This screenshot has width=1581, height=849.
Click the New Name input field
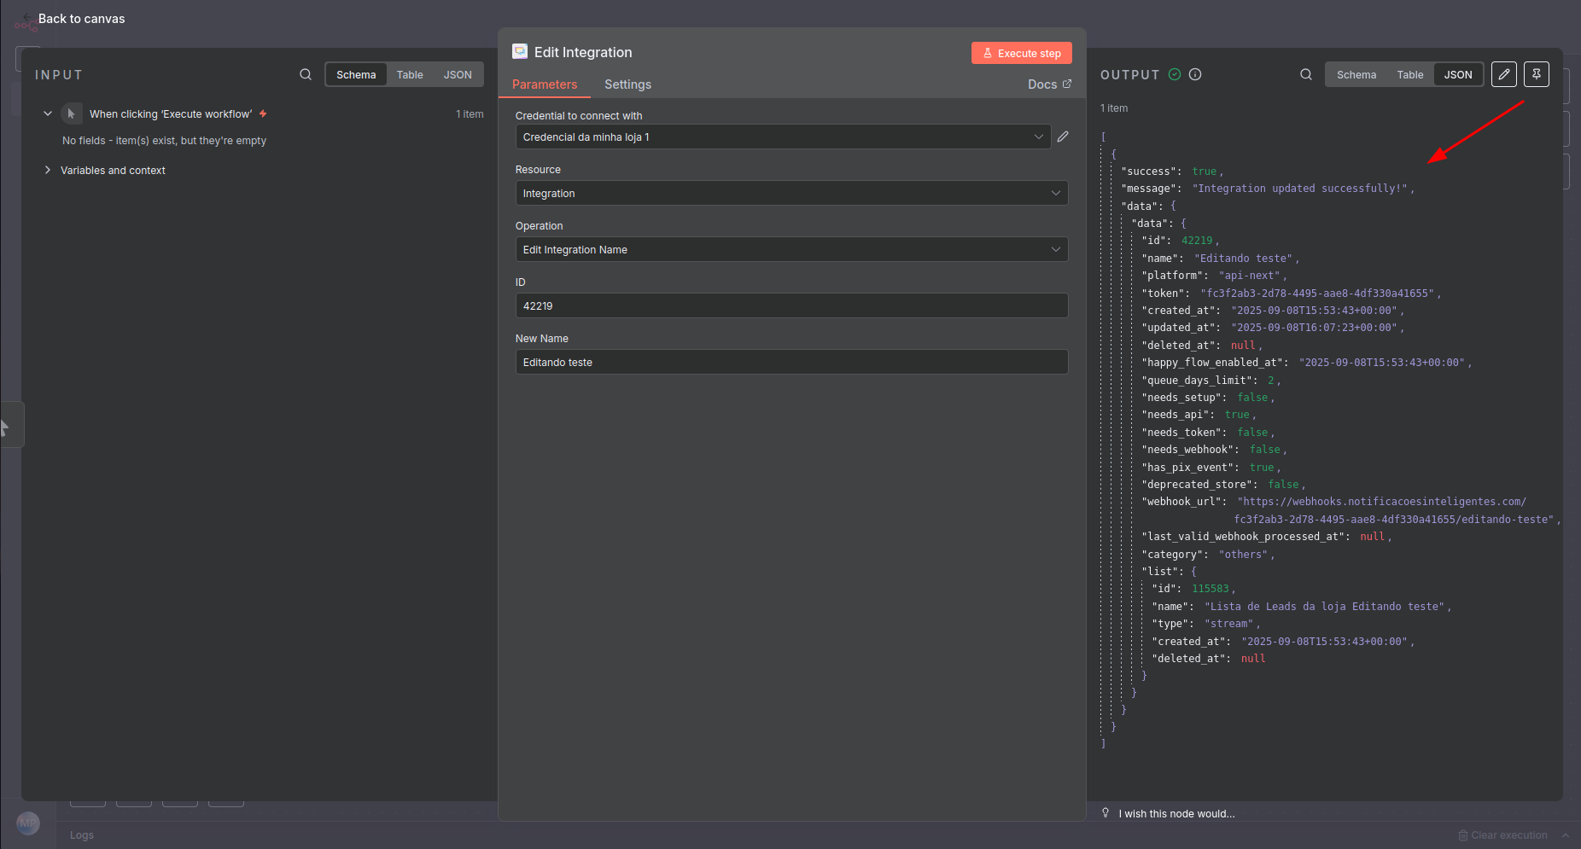[791, 362]
